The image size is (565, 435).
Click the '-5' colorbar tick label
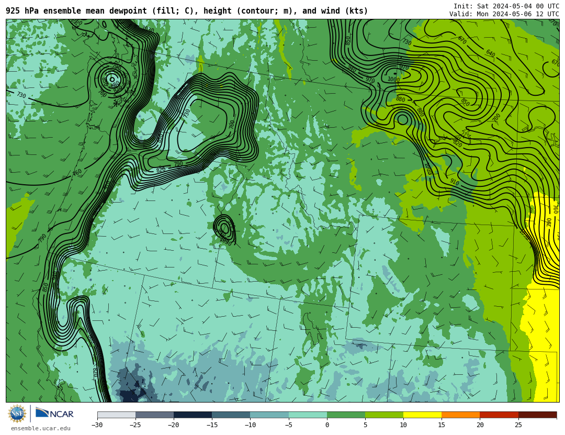click(288, 425)
